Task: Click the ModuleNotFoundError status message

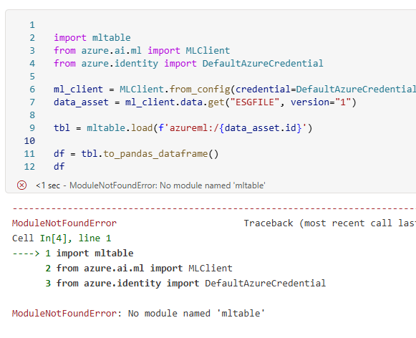Action: coord(150,185)
